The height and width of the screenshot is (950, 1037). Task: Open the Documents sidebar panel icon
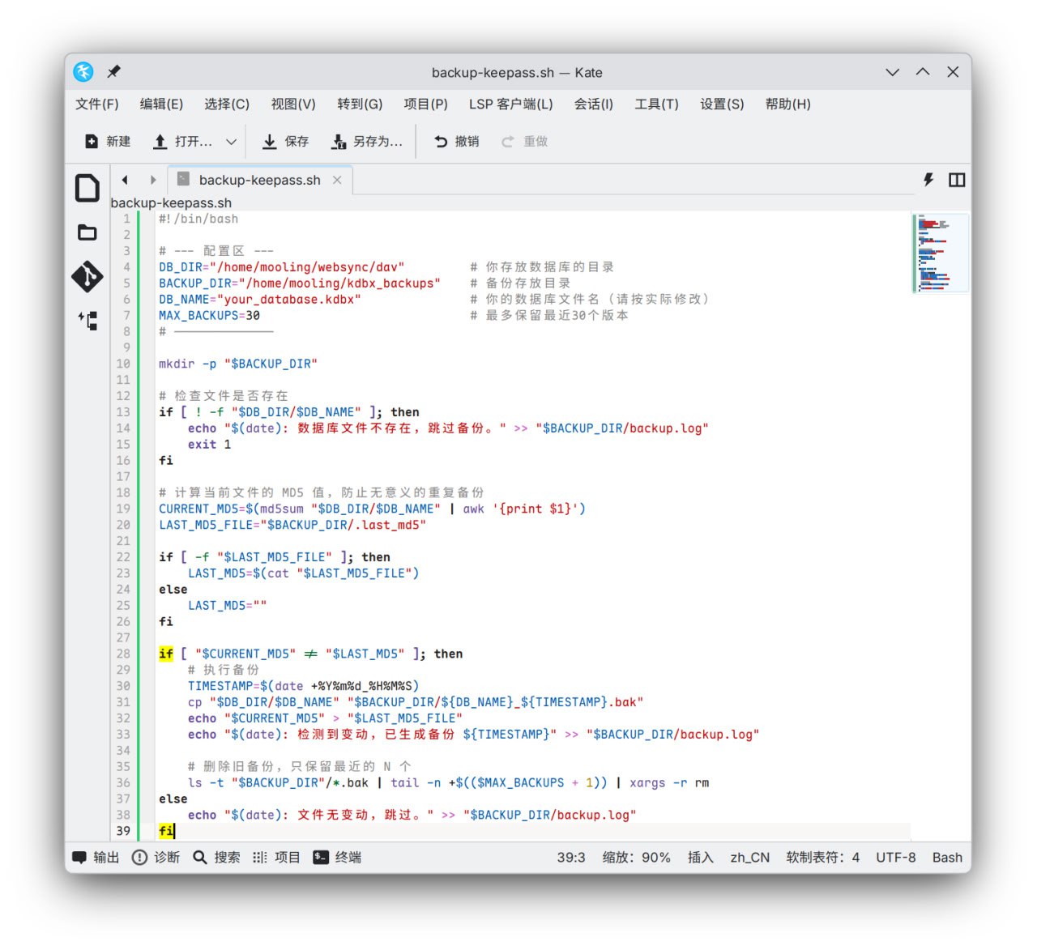(87, 188)
